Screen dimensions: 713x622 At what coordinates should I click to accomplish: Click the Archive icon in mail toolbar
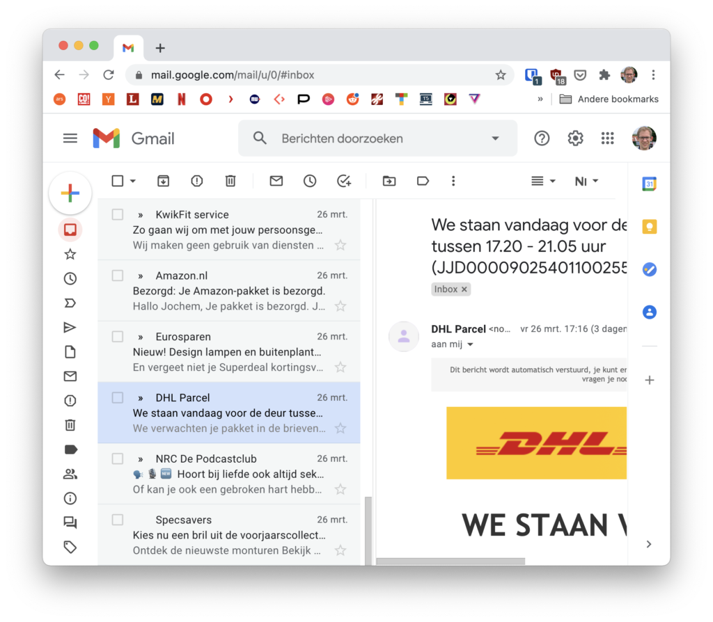(163, 181)
